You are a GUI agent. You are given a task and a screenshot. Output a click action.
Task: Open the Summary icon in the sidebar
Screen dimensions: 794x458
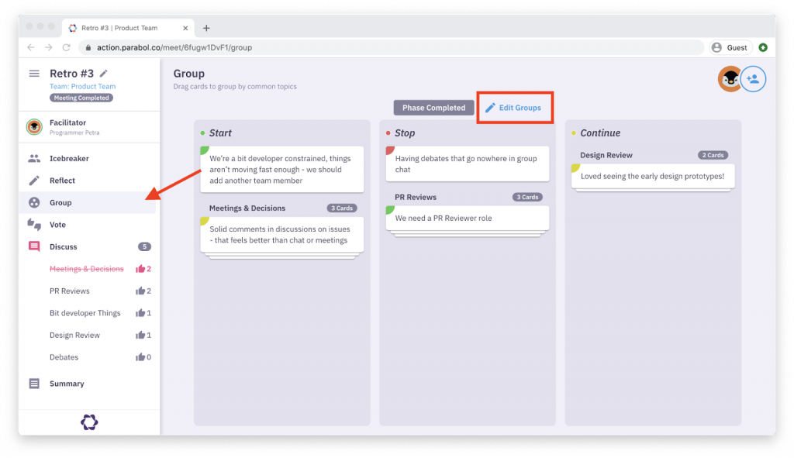(x=36, y=383)
